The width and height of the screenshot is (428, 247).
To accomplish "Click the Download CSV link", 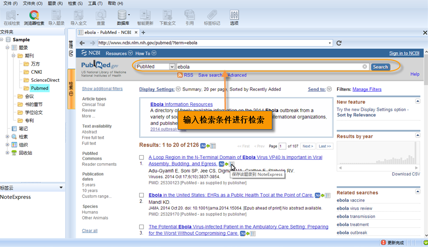I will point(406,174).
